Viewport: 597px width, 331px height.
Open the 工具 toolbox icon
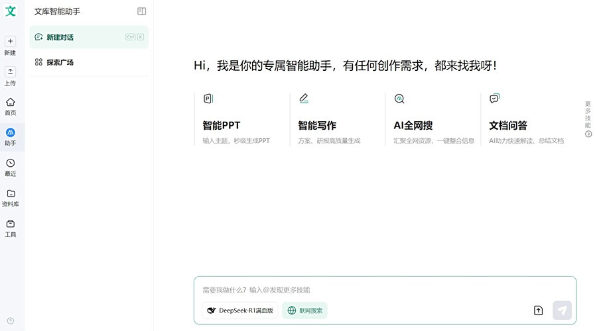(x=11, y=224)
